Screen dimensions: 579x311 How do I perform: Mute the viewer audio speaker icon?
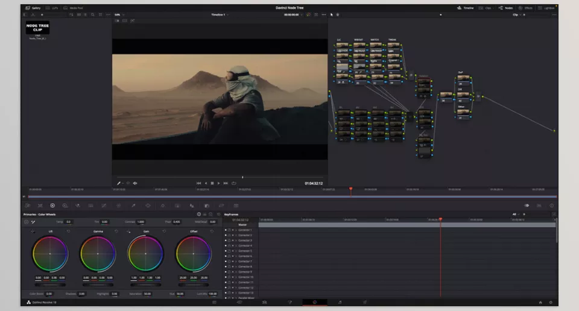click(x=135, y=183)
